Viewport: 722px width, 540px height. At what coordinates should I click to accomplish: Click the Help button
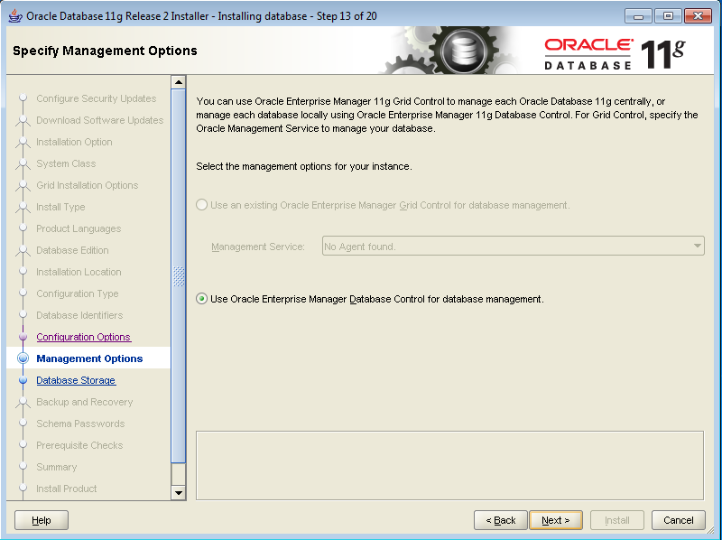42,520
